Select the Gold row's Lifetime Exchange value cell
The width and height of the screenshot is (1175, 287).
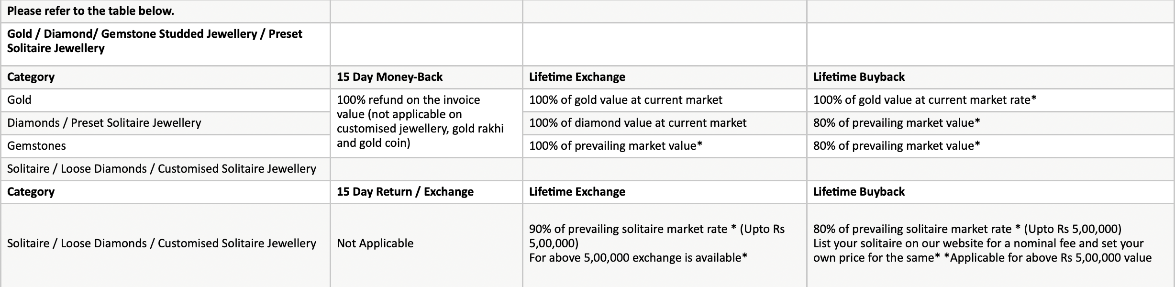(625, 100)
